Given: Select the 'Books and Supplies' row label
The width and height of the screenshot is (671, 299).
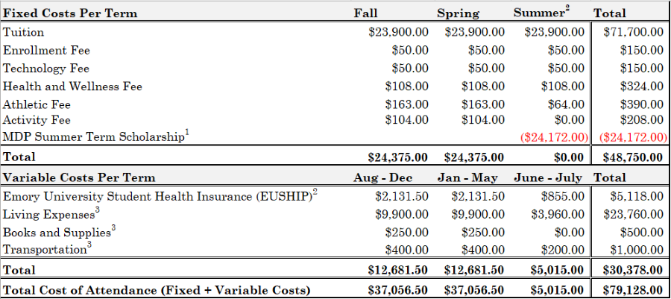Looking at the screenshot, I should pos(58,232).
